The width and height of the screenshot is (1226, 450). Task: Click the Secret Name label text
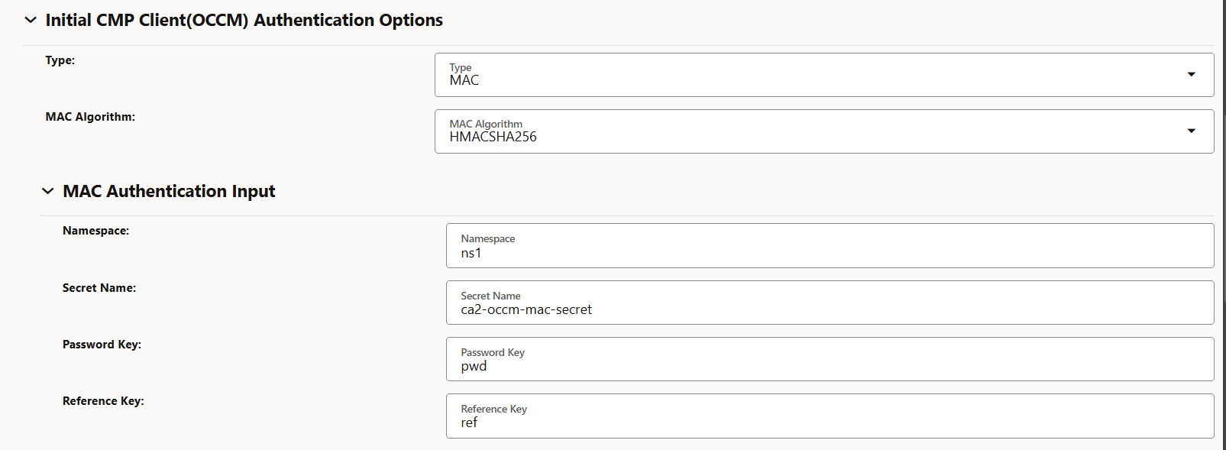click(99, 287)
